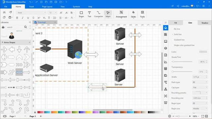
Task: Collapse the right properties panel
Action: (166, 22)
